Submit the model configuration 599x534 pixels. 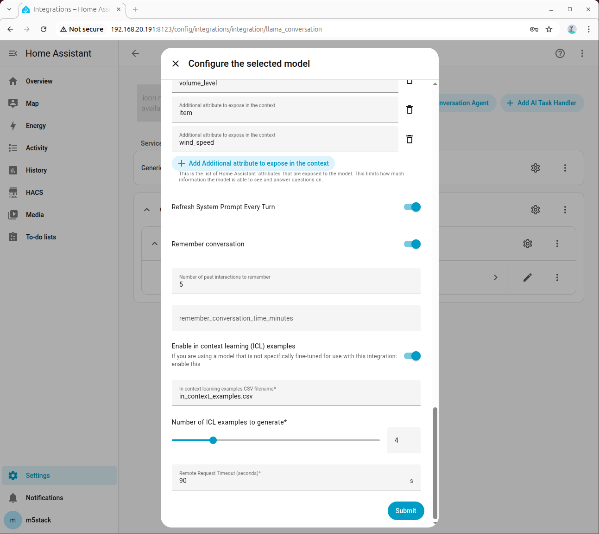pos(405,511)
